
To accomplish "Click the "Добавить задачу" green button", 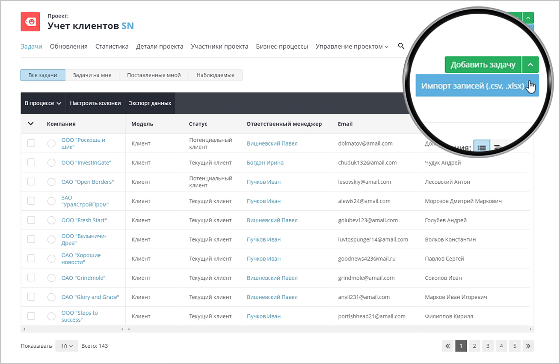I will coord(483,65).
